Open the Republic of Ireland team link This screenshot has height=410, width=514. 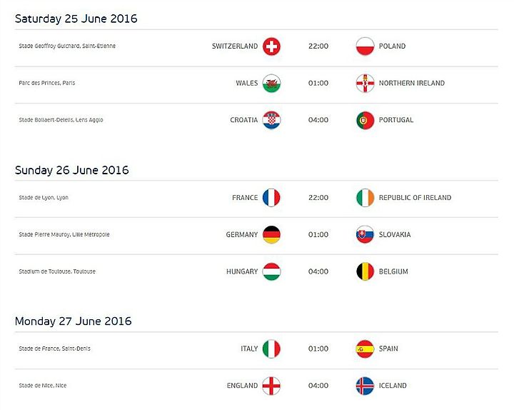(415, 198)
